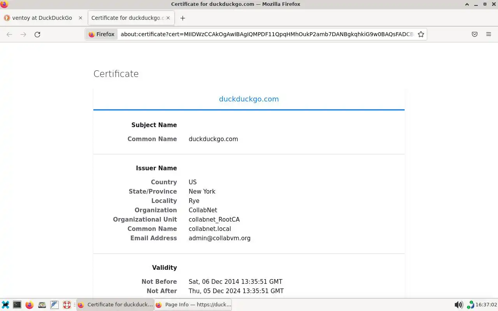
Task: Click the value collabnet_RootCA
Action: pos(214,220)
